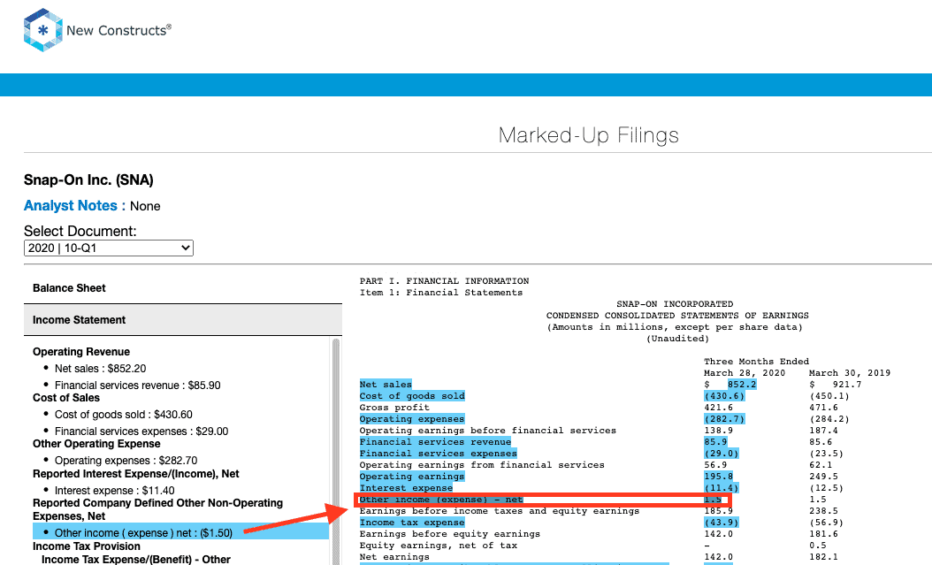Click highlighted Operating expenses label in filing
This screenshot has height=565, width=932.
coord(412,419)
